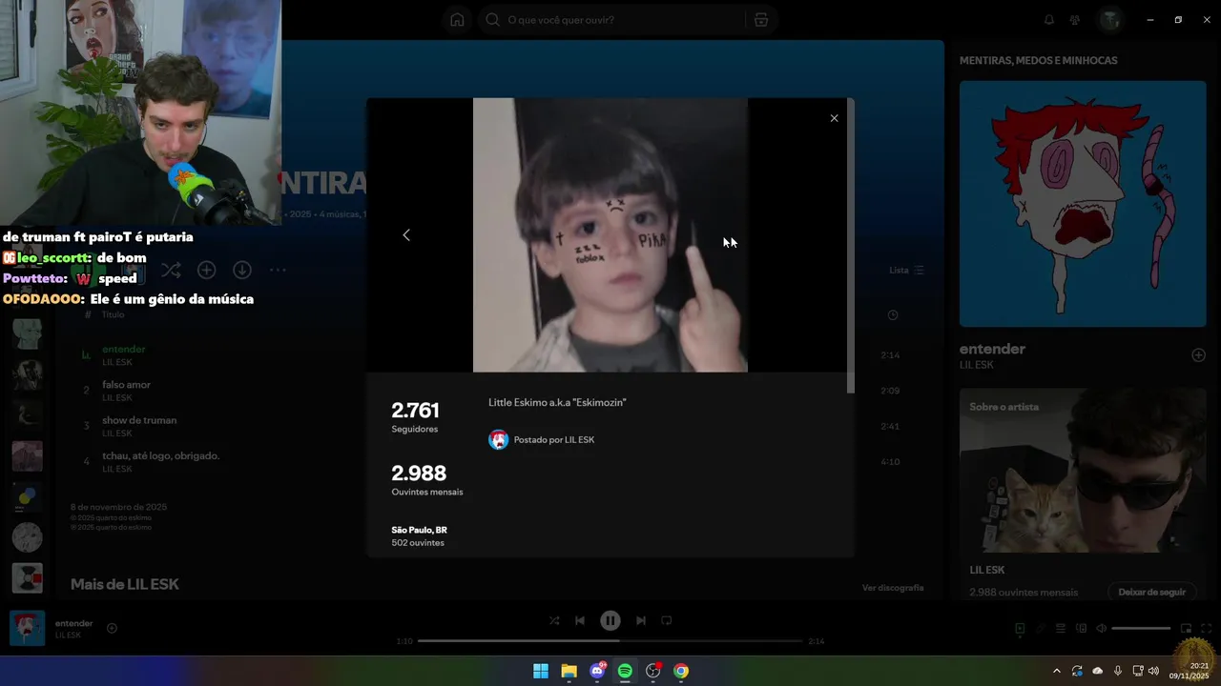This screenshot has height=686, width=1221.
Task: Download the album arrow icon
Action: (242, 271)
